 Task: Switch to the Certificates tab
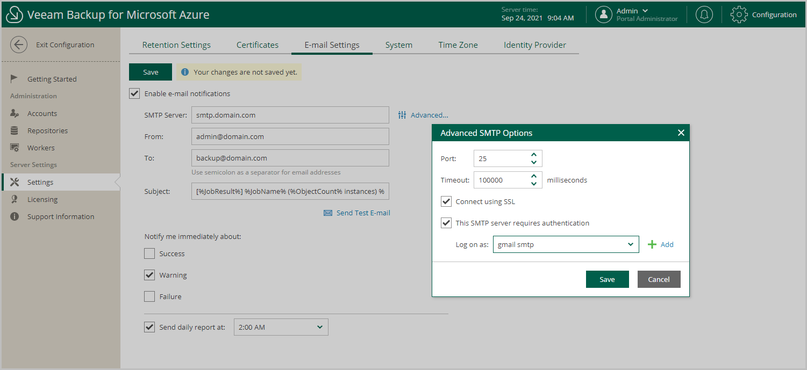pyautogui.click(x=258, y=45)
